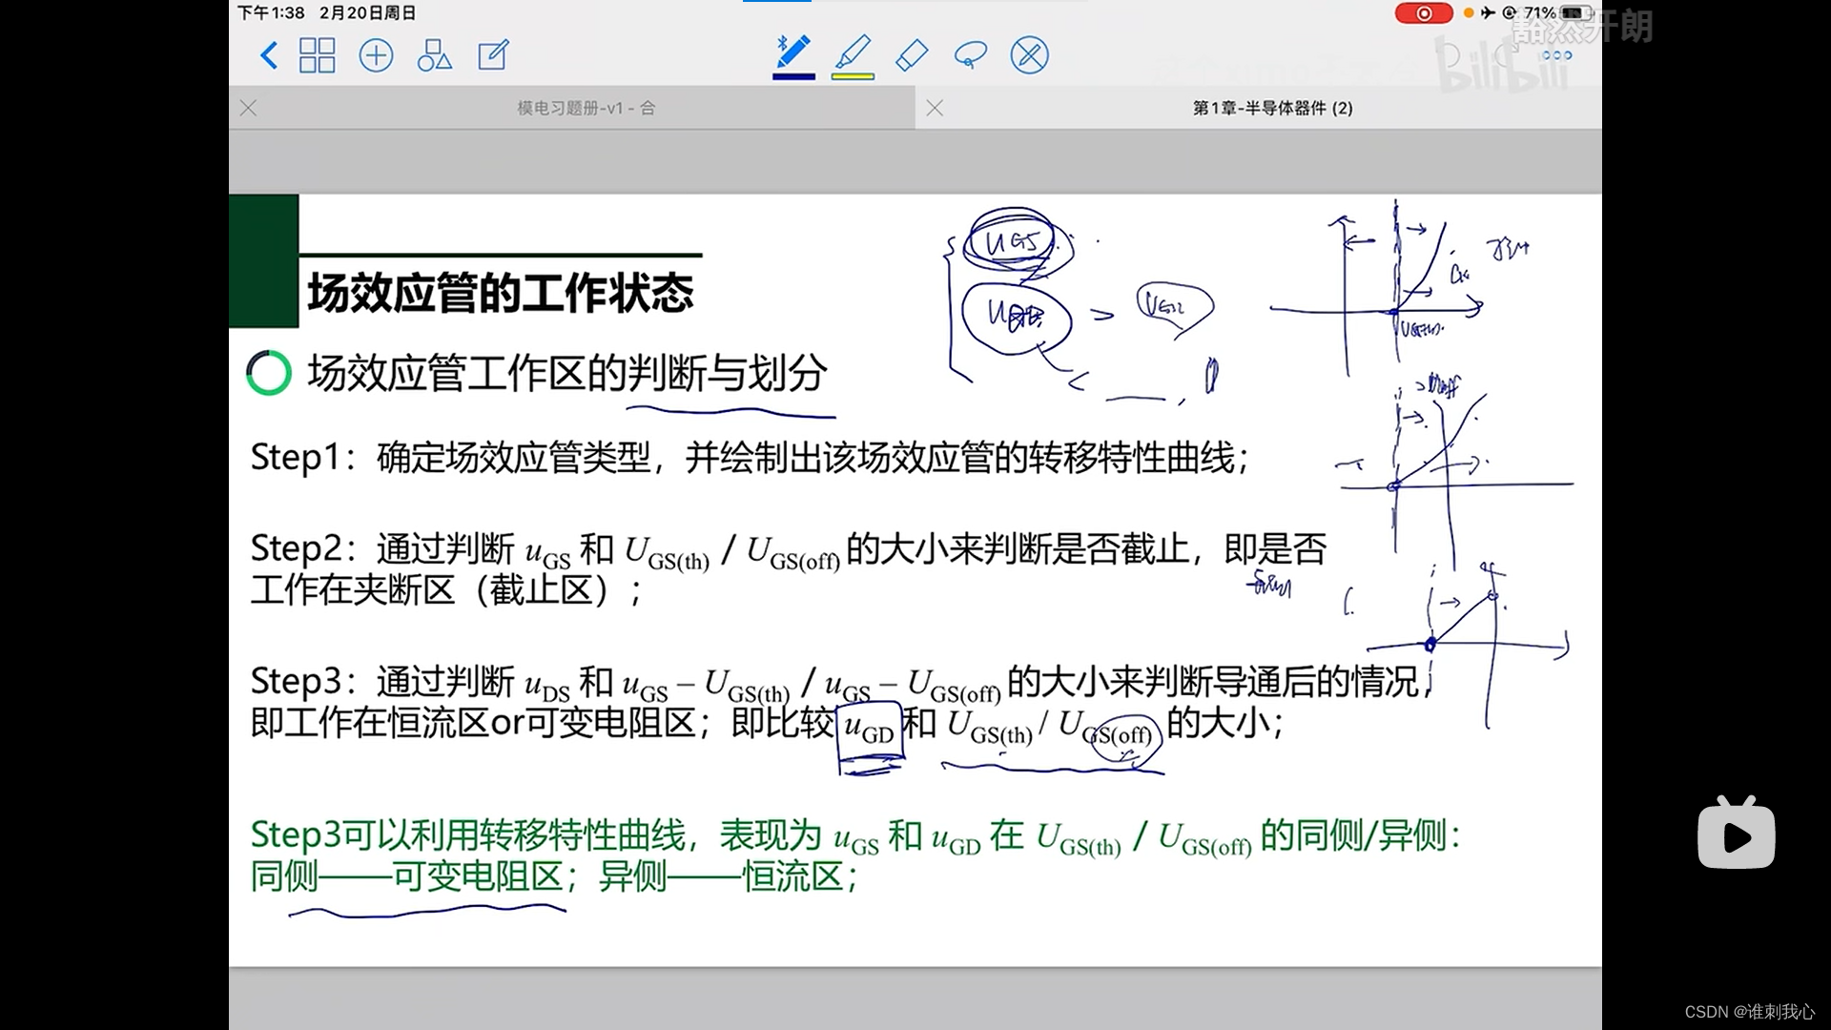Image resolution: width=1831 pixels, height=1030 pixels.
Task: Select the lasso selection tool
Action: click(x=970, y=55)
